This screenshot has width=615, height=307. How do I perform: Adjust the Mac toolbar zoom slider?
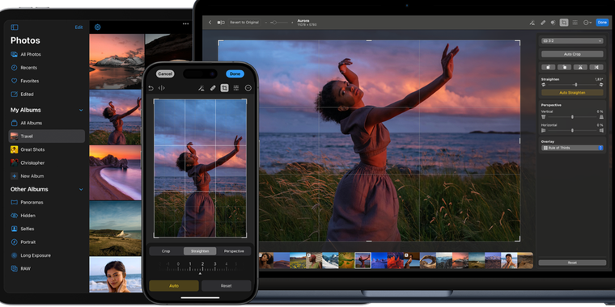pos(278,23)
